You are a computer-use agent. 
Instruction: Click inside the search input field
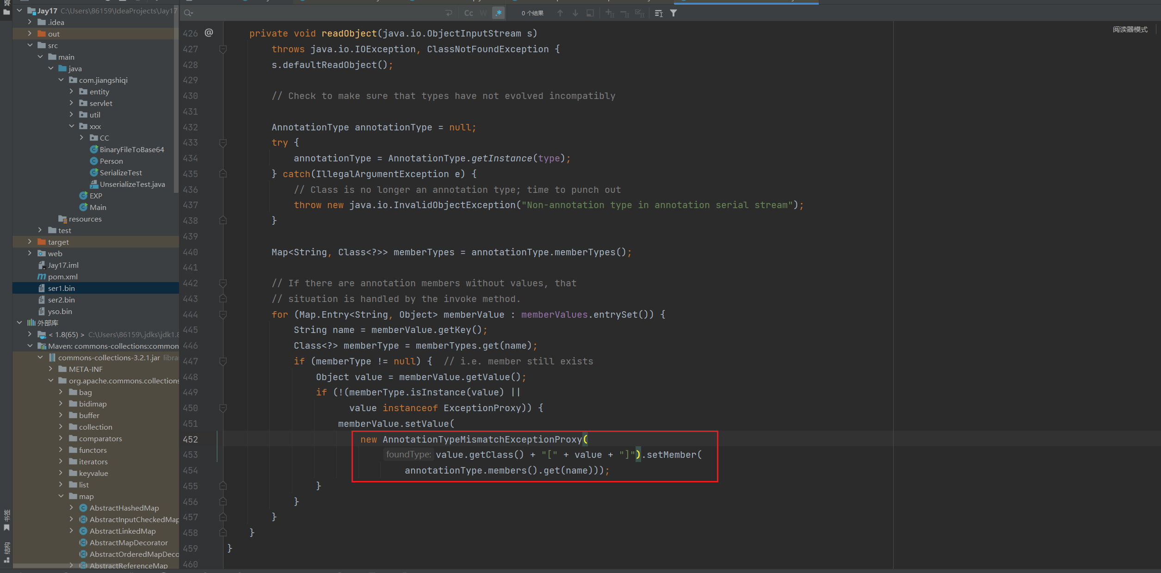pyautogui.click(x=315, y=13)
